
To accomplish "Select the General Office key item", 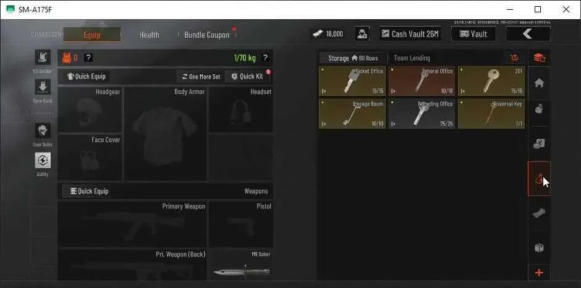I will (422, 81).
